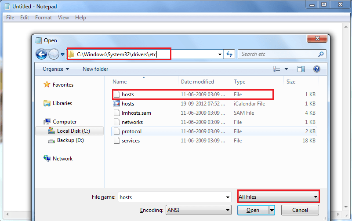Click the change view icon
The width and height of the screenshot is (352, 222).
click(x=276, y=69)
